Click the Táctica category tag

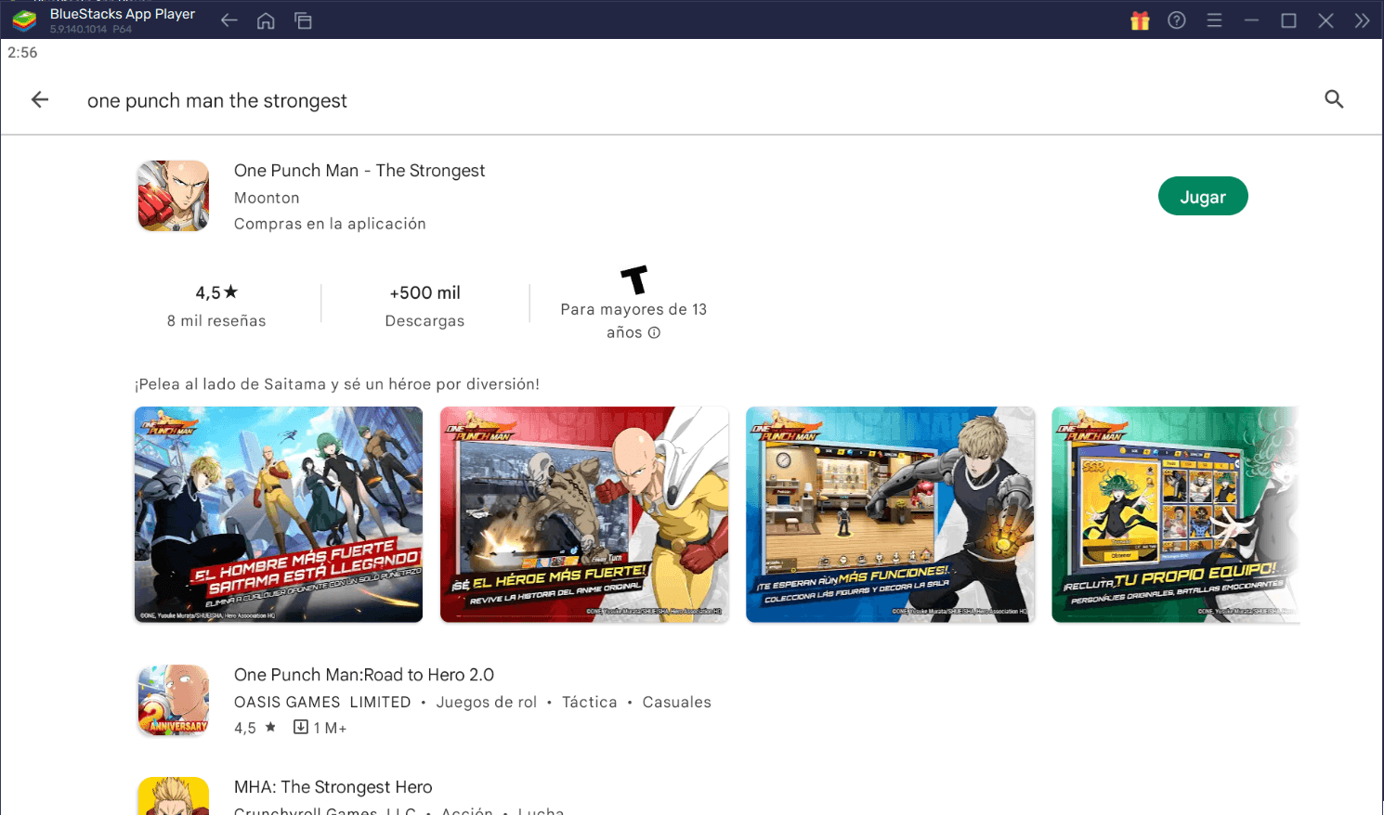coord(589,702)
